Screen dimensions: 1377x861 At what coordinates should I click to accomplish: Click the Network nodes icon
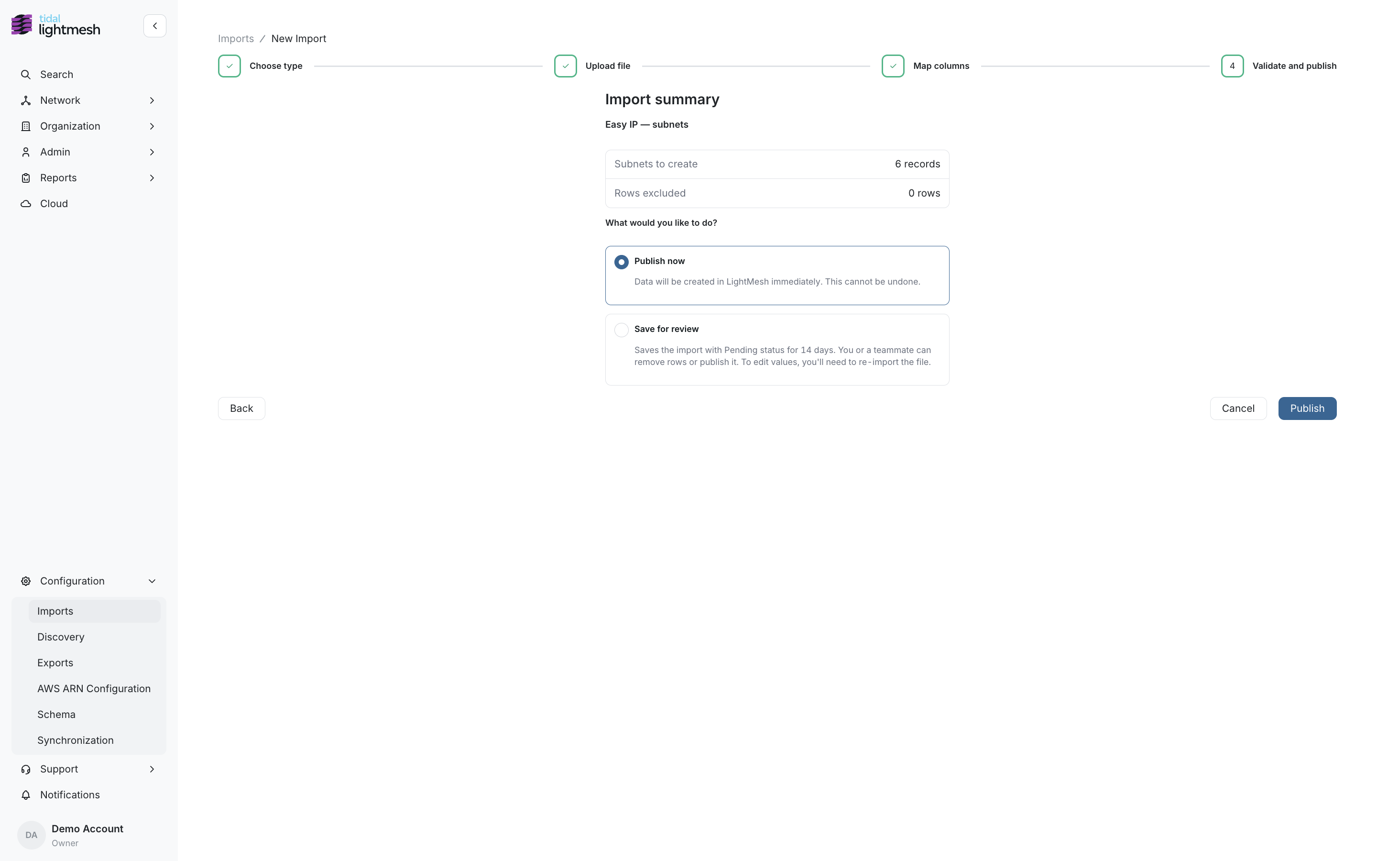26,100
